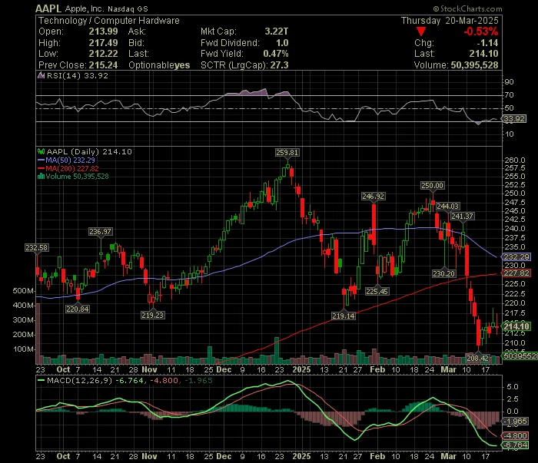This screenshot has width=538, height=463.
Task: Click the 250.00 high price label
Action: (432, 185)
